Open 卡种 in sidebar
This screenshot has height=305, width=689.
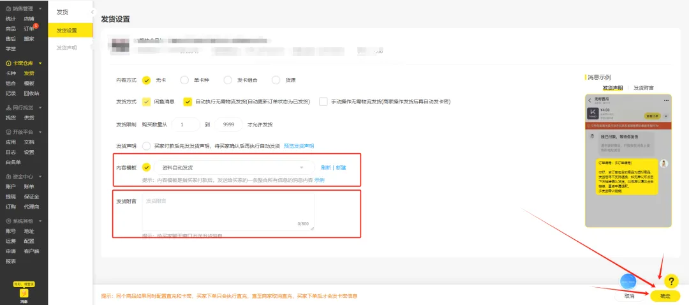point(11,73)
